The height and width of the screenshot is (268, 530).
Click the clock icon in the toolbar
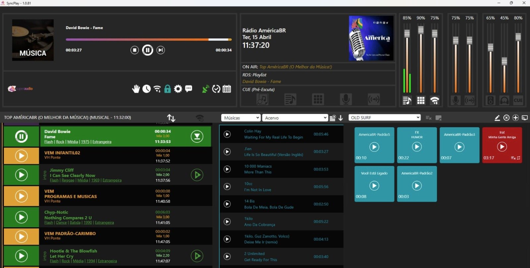click(146, 89)
